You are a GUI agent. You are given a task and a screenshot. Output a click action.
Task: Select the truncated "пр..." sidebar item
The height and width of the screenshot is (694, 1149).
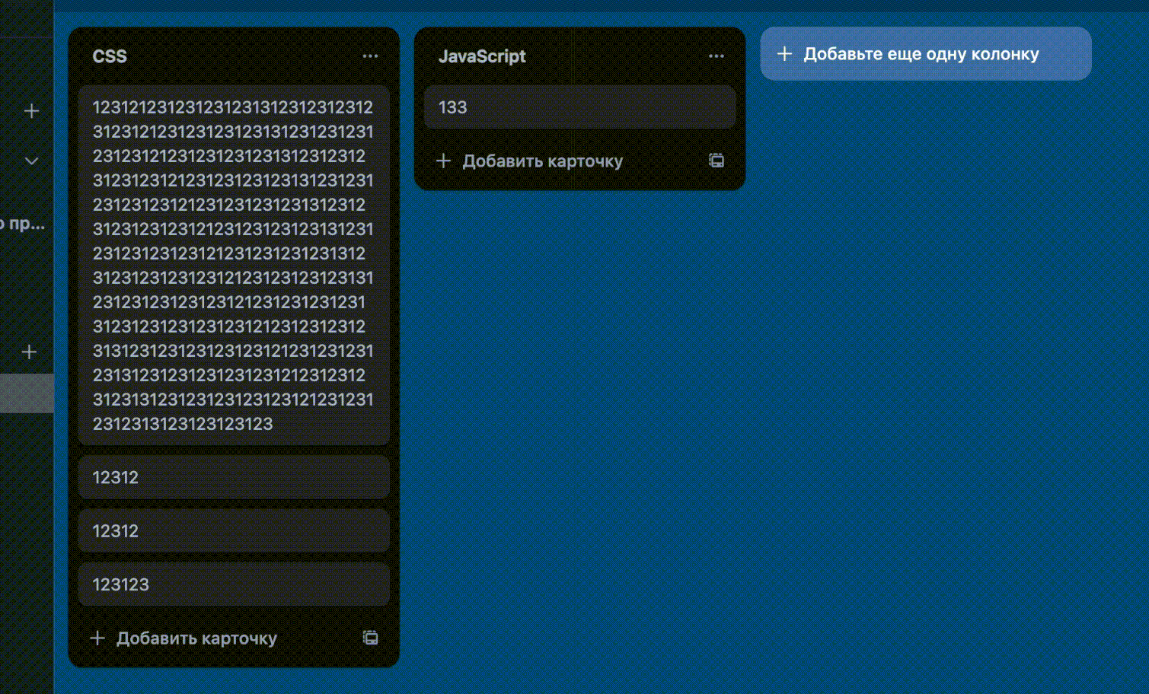tap(24, 224)
